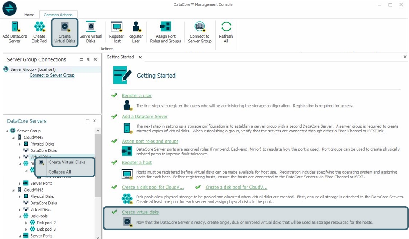Image resolution: width=409 pixels, height=239 pixels.
Task: Choose Collapse All from the context menu
Action: pyautogui.click(x=60, y=172)
